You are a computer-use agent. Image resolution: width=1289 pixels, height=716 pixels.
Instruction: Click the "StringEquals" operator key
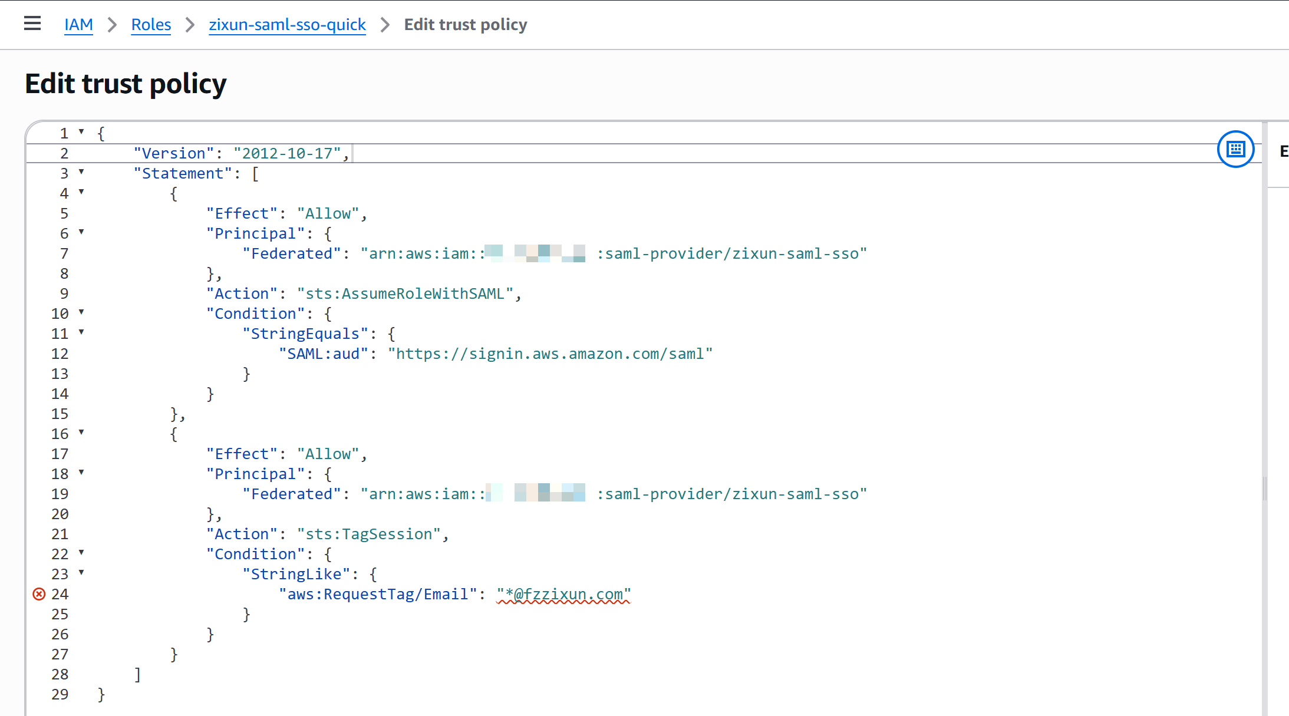pos(305,334)
